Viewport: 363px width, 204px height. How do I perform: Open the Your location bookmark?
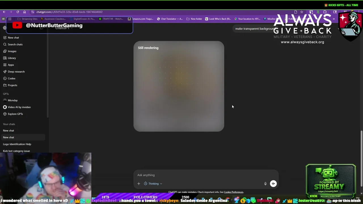click(247, 19)
